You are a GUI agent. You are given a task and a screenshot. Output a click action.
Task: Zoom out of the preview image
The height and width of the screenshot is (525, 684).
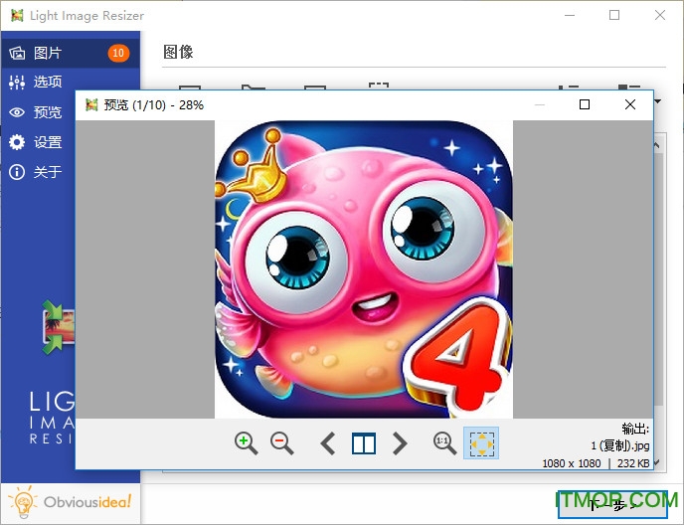tap(281, 443)
